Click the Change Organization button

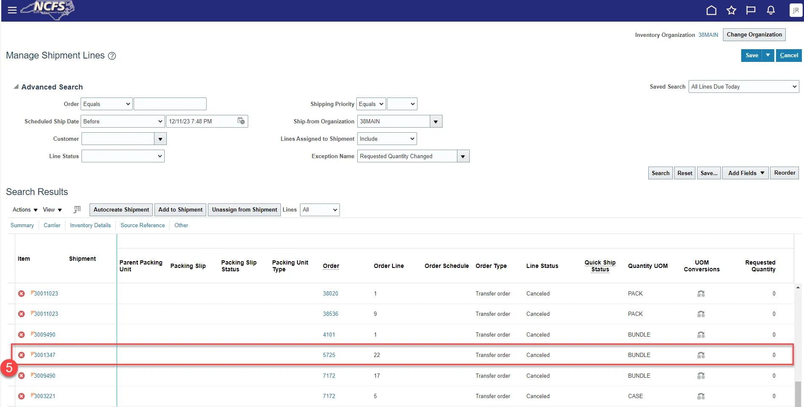point(754,35)
